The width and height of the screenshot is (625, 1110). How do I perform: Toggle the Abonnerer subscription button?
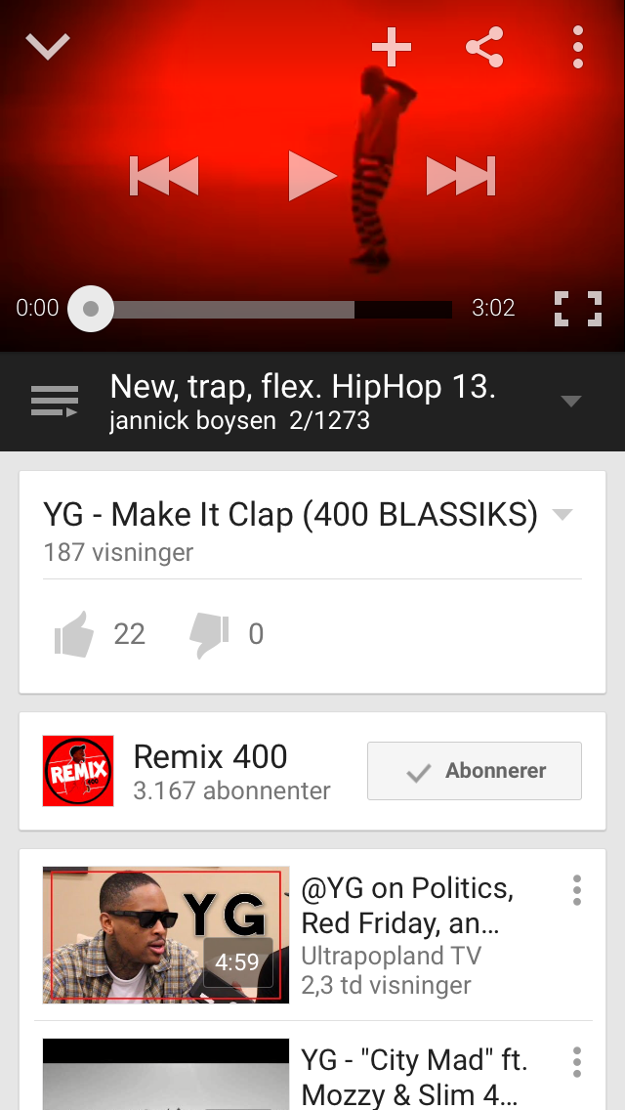tap(475, 771)
